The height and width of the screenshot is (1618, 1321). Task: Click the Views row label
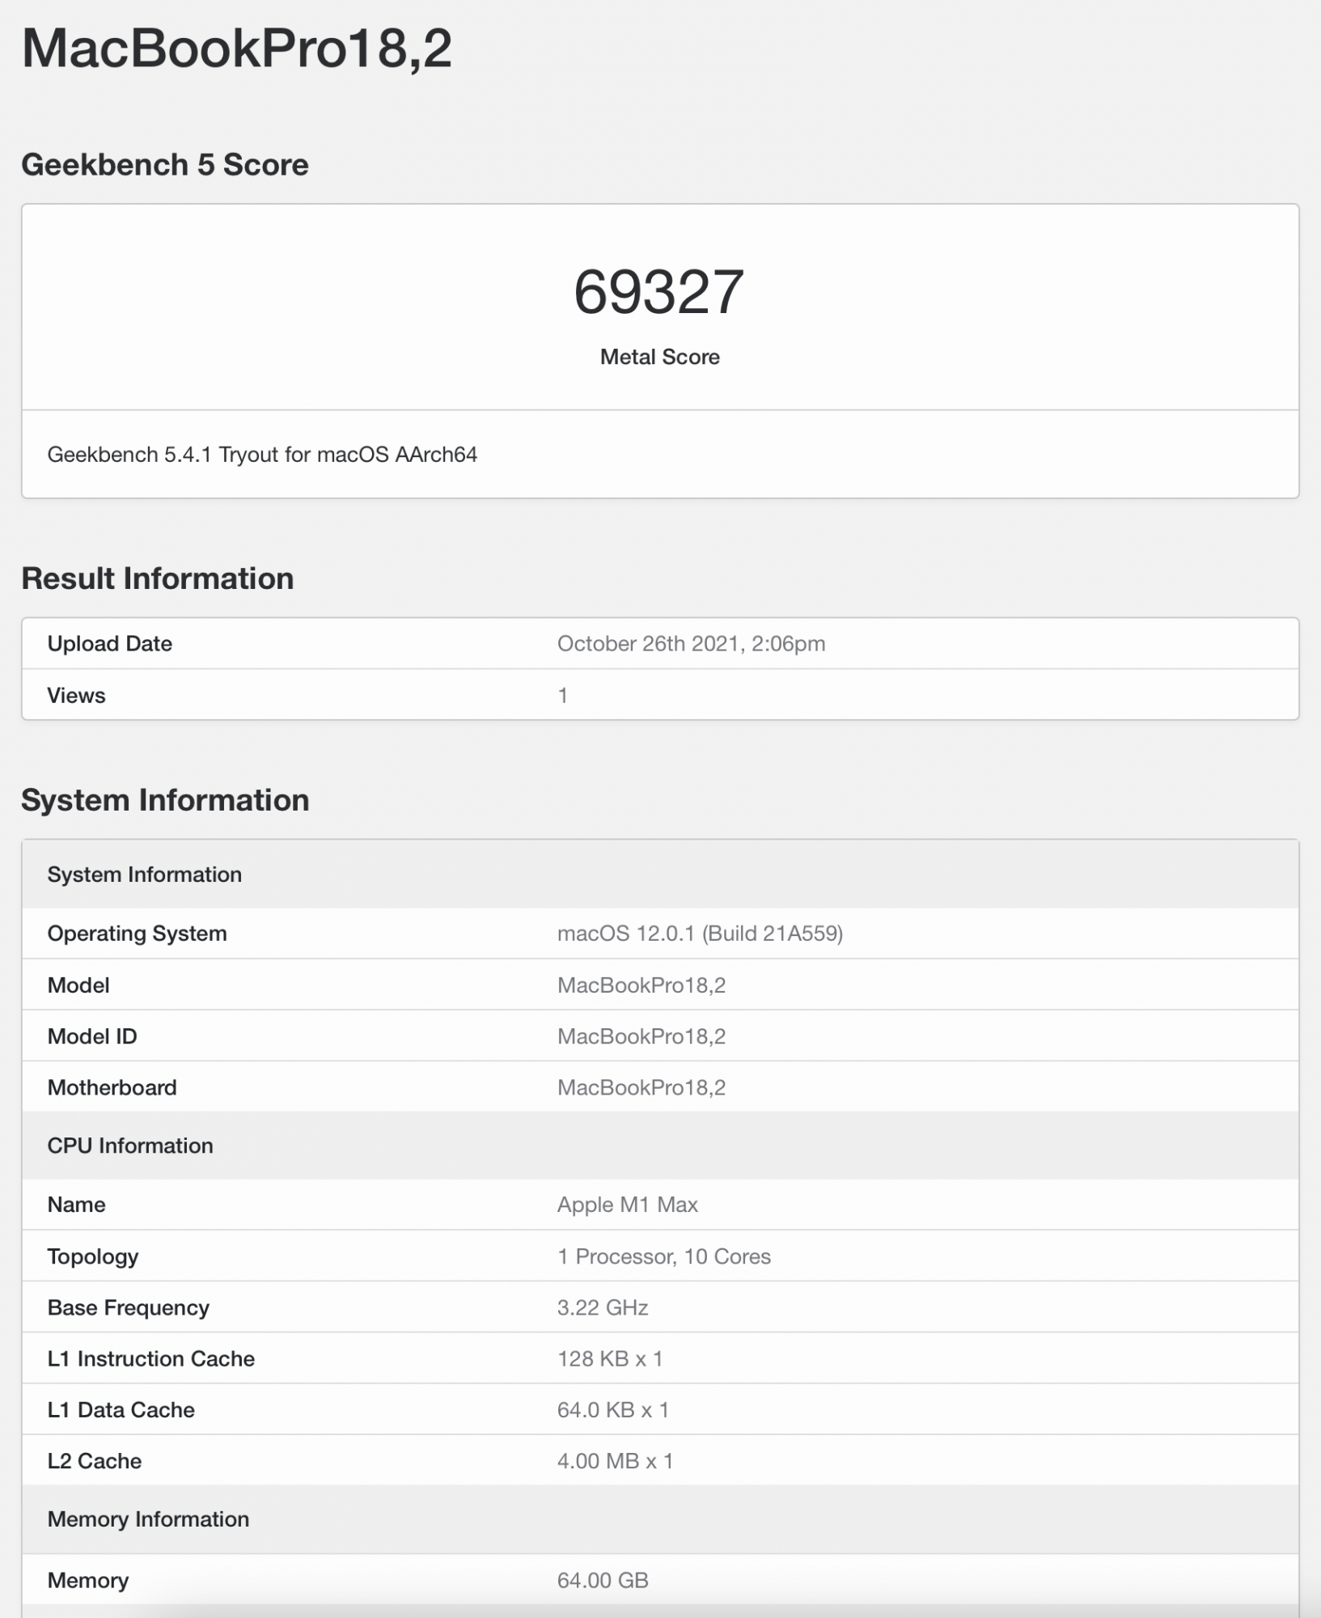pyautogui.click(x=77, y=696)
